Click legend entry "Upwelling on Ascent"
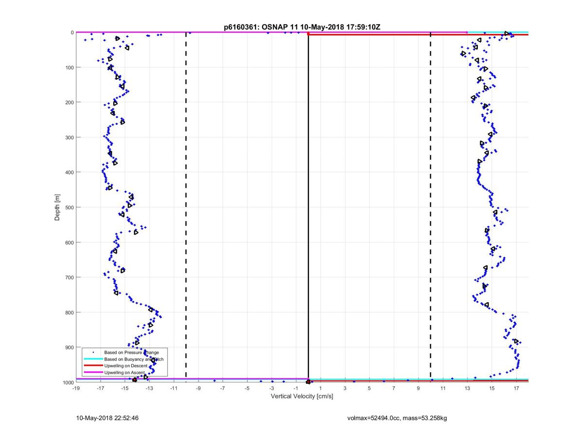The height and width of the screenshot is (430, 584). point(124,372)
